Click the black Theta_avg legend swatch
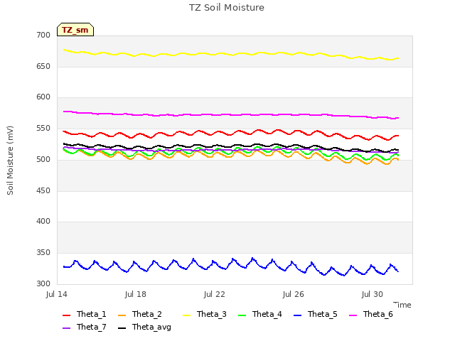 pos(122,328)
